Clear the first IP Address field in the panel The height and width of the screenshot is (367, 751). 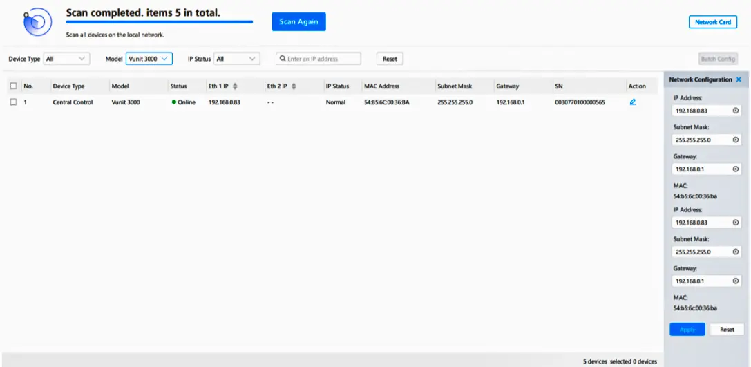point(735,111)
